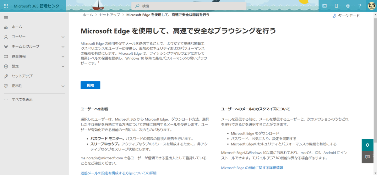The width and height of the screenshot is (377, 175).
Task: Open the help question mark icon
Action: click(360, 6)
